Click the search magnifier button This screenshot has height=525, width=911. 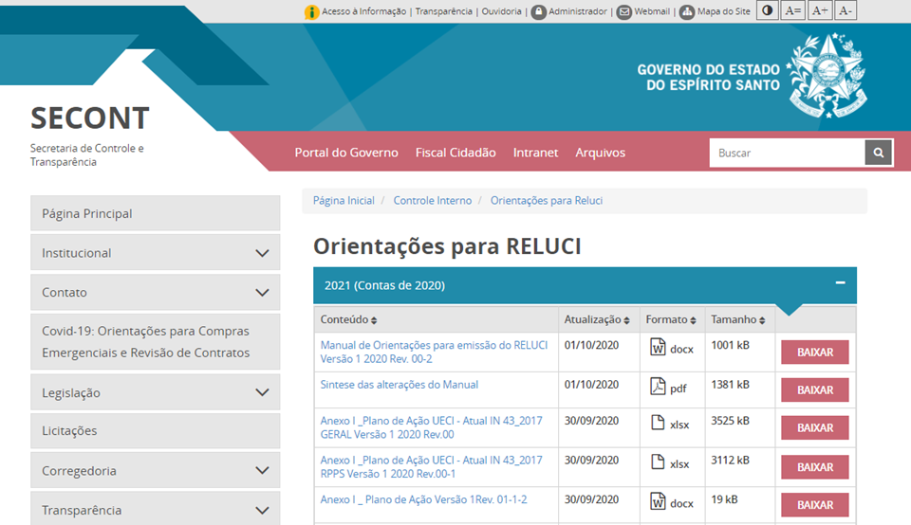[879, 153]
